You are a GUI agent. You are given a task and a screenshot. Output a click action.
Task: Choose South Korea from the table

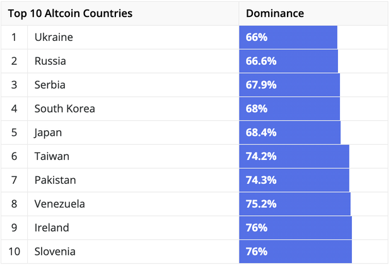pos(65,109)
